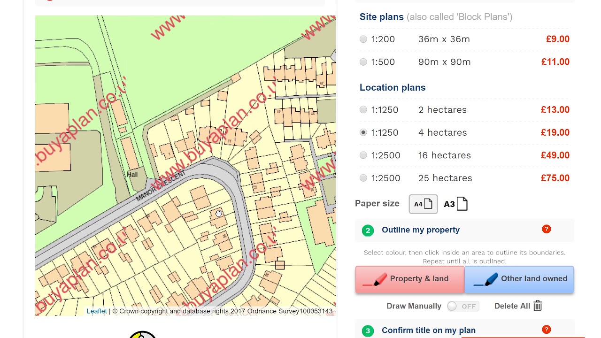This screenshot has height=338, width=601.
Task: Click the small square marker on map
Action: point(280,265)
